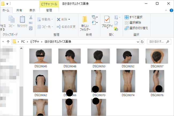Create a 新しいフォルダー (New folder)
This screenshot has width=174, height=116.
85,23
